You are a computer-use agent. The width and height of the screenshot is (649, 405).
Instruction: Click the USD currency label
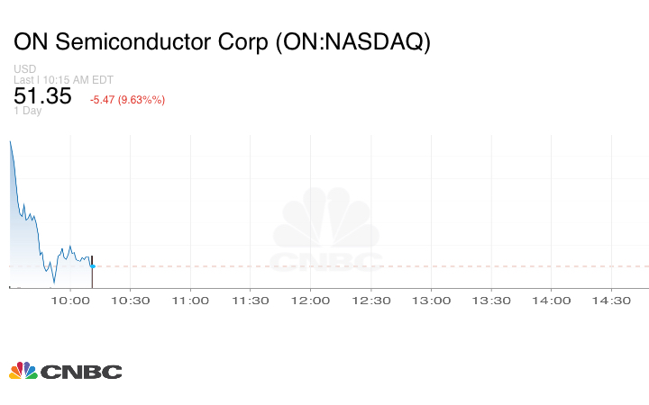click(x=25, y=69)
